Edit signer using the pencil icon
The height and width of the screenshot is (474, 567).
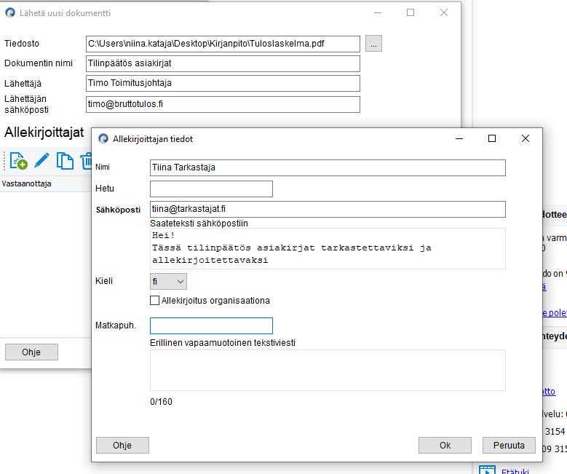(41, 161)
